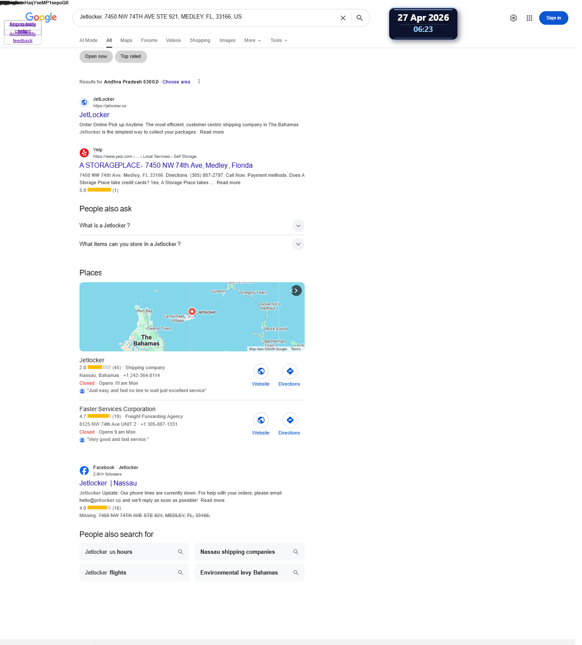Click the "People also ask" heading

coord(105,209)
